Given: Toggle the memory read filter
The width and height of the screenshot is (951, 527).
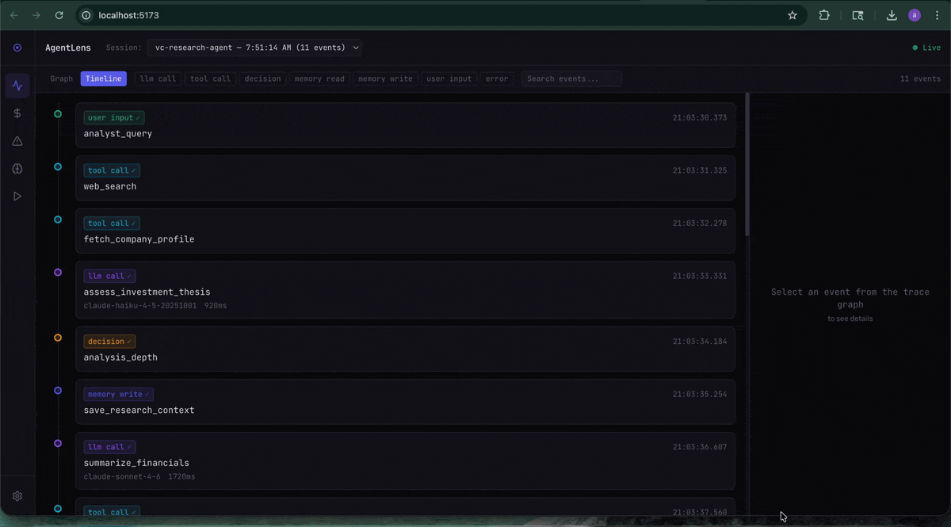Looking at the screenshot, I should [x=319, y=78].
